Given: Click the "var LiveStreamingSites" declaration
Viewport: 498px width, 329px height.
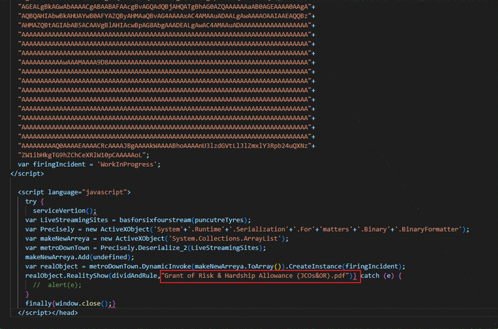Looking at the screenshot, I should click(x=67, y=220).
